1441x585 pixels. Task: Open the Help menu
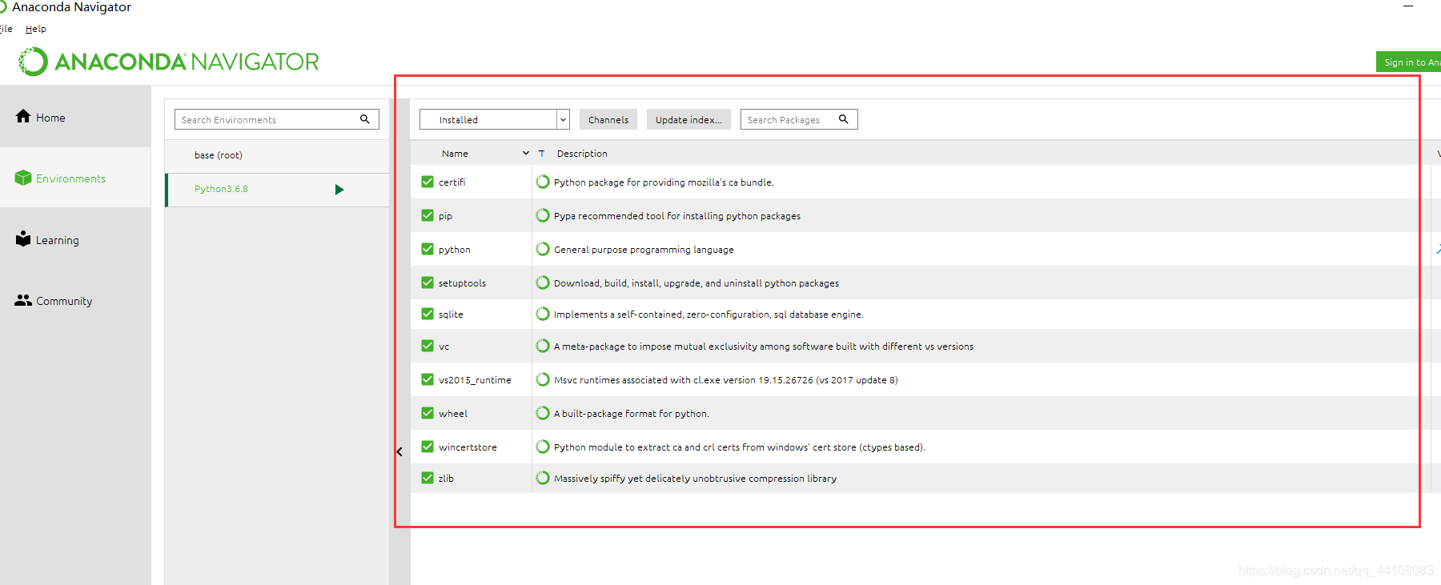click(x=36, y=29)
